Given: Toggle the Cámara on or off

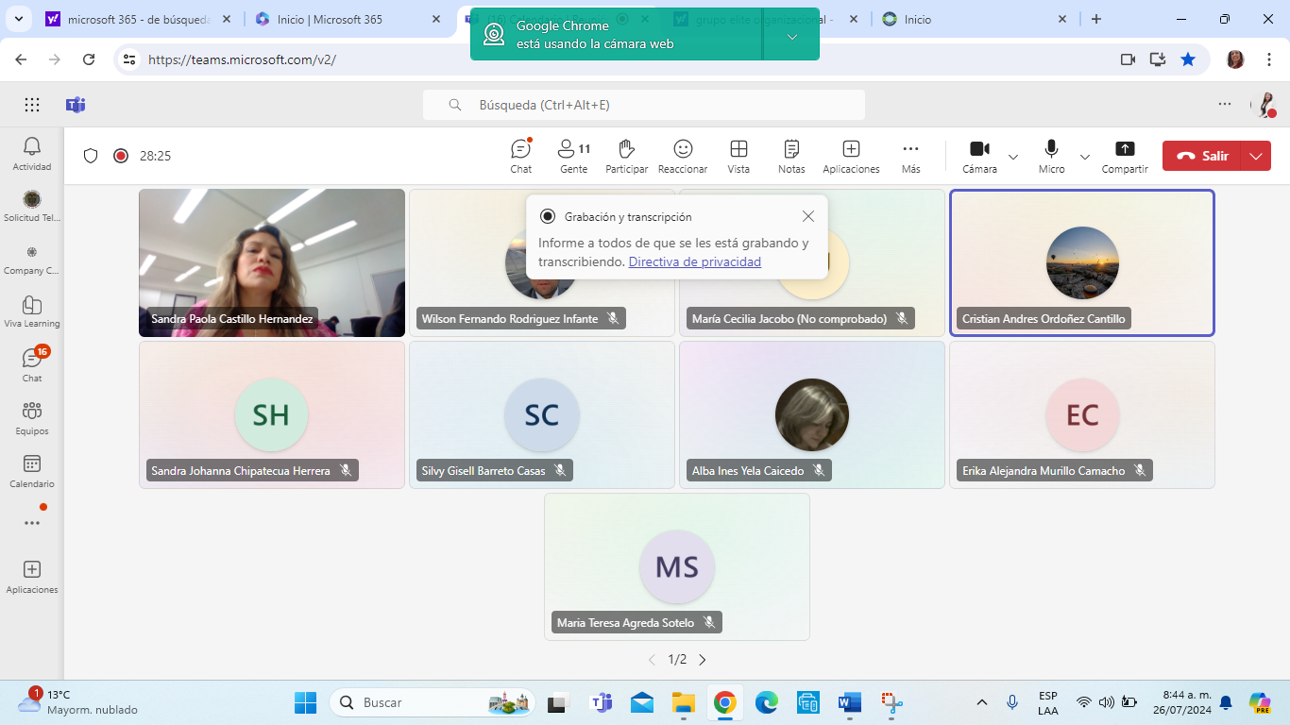Looking at the screenshot, I should [979, 157].
